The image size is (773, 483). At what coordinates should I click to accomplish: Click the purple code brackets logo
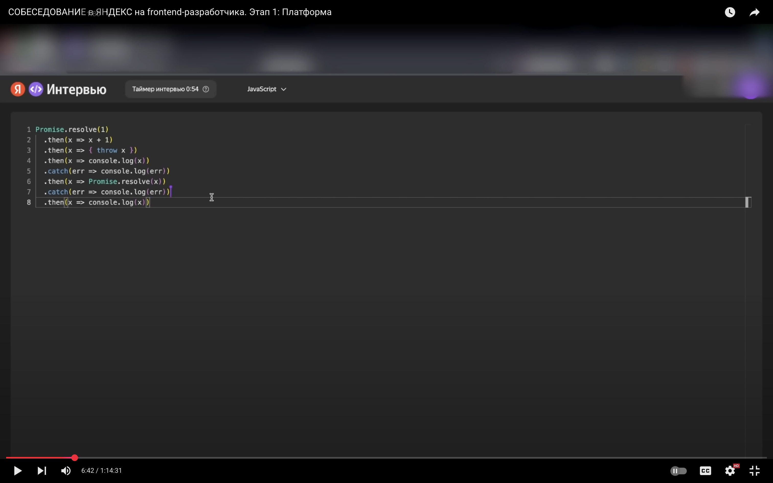click(36, 89)
